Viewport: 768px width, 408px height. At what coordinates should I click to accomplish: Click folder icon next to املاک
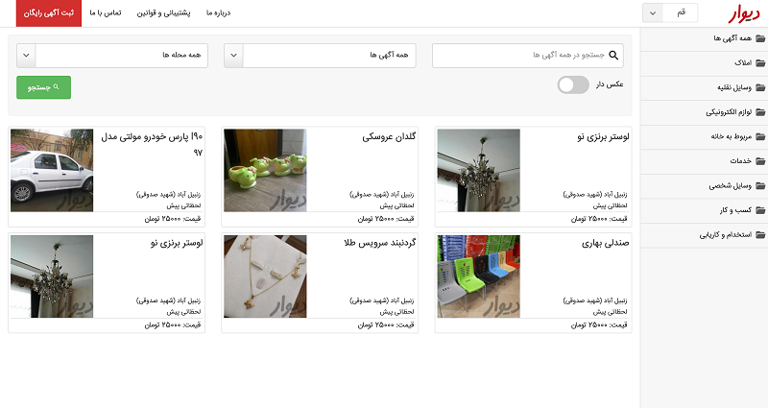click(760, 62)
